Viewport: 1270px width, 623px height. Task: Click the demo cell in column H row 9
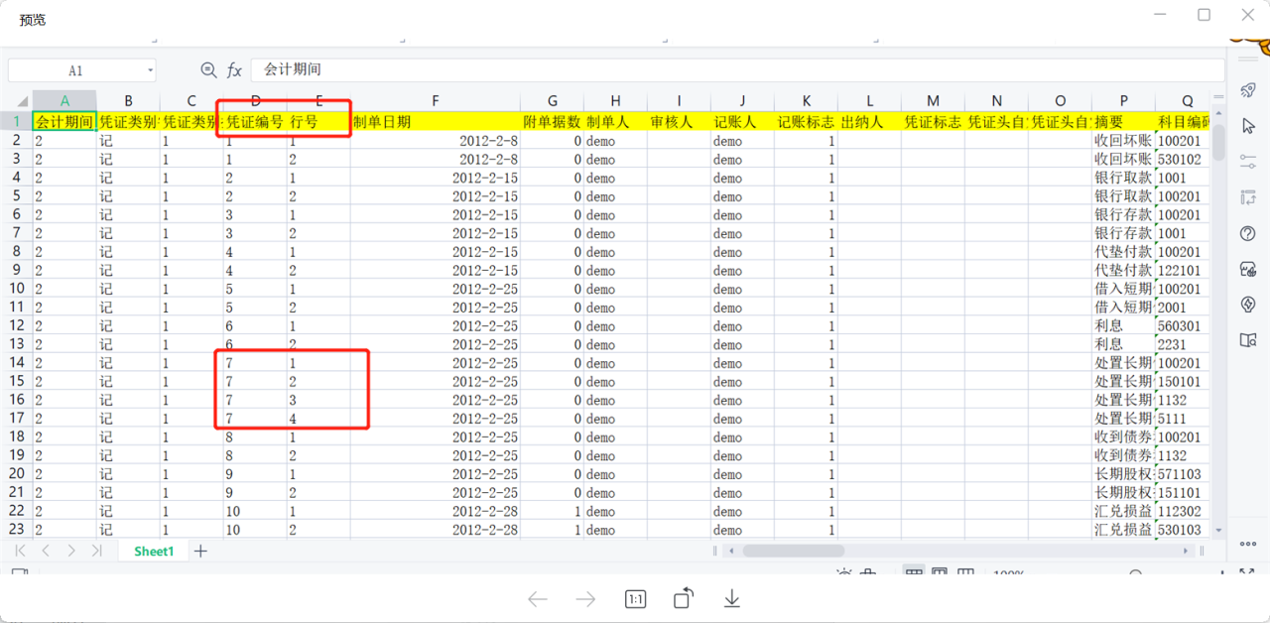[615, 271]
